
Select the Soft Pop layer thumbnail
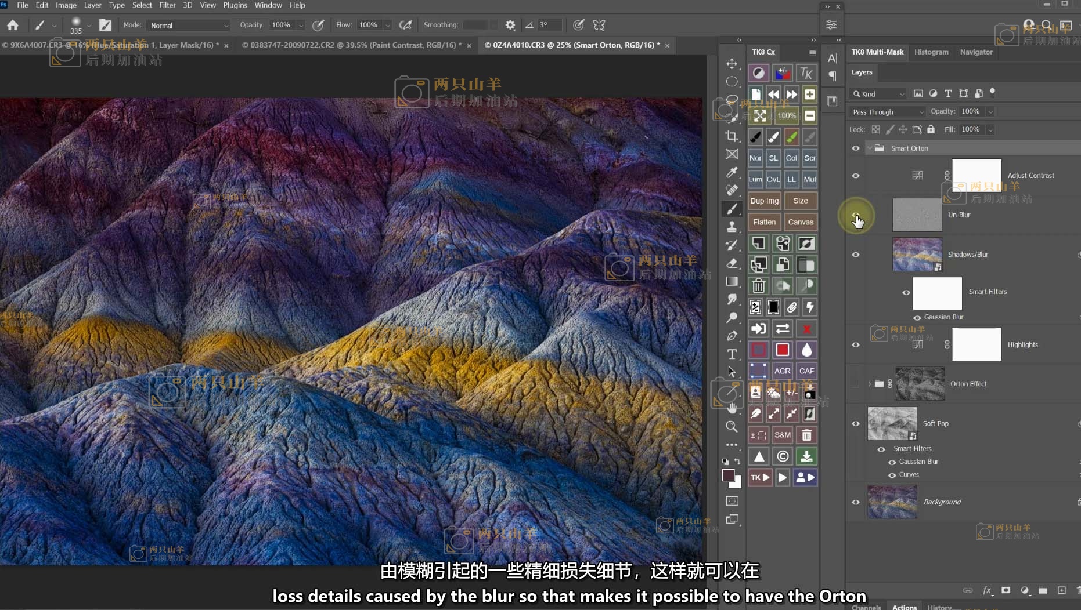tap(892, 423)
